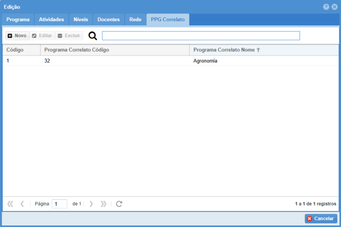Click the magnifying glass search icon

click(93, 36)
